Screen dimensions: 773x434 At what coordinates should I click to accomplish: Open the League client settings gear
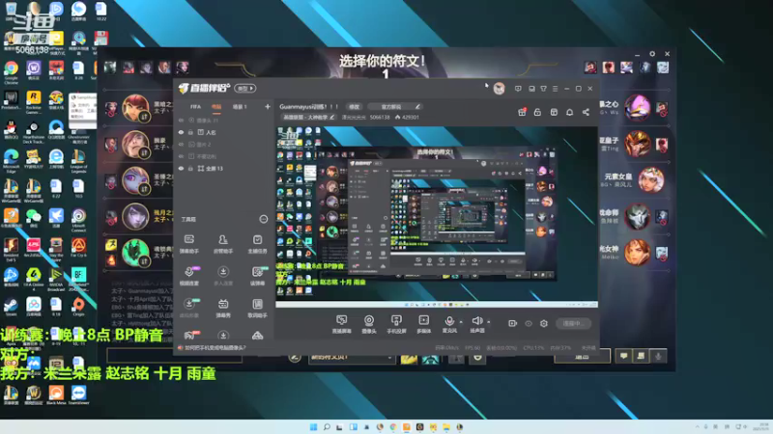point(652,54)
